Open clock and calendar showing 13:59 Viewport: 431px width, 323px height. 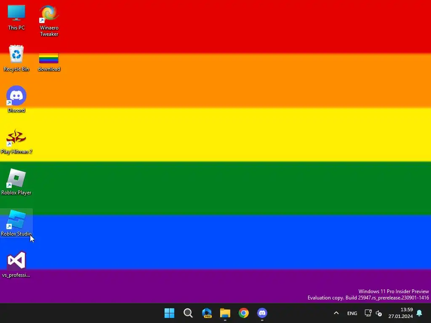pos(401,313)
